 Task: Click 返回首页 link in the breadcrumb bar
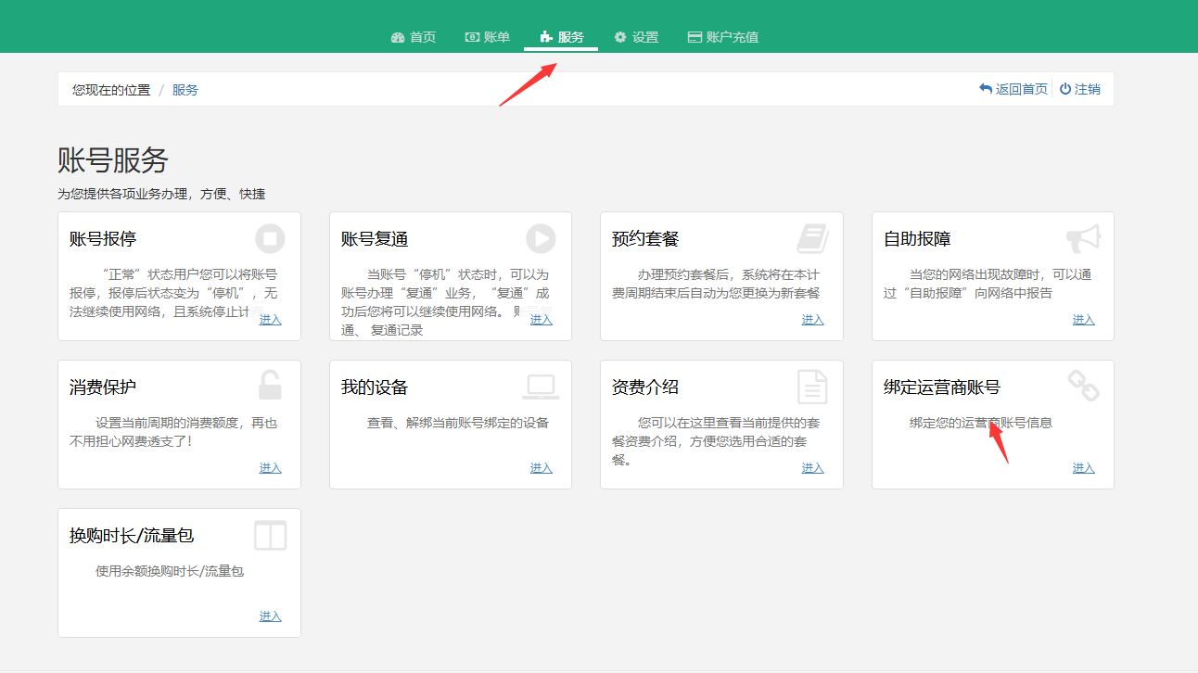coord(1013,89)
